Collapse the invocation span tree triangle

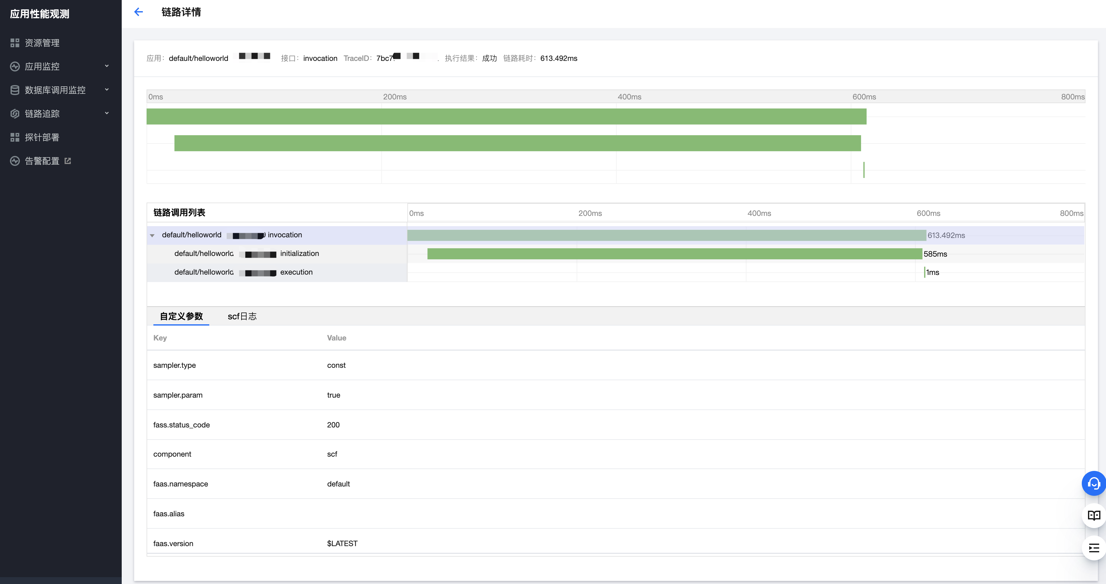tap(152, 235)
